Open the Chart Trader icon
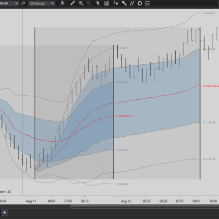The height and width of the screenshot is (219, 219). pos(116,3)
